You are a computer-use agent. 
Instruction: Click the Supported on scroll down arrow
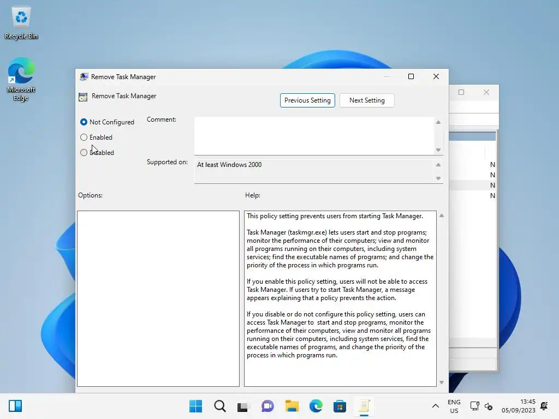click(x=438, y=178)
